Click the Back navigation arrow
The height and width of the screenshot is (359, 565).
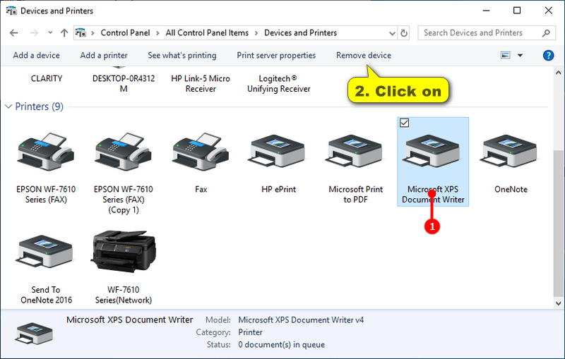click(13, 33)
